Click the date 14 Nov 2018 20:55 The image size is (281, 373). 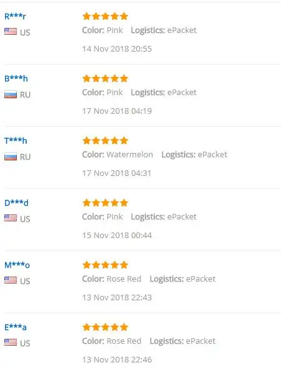[117, 49]
